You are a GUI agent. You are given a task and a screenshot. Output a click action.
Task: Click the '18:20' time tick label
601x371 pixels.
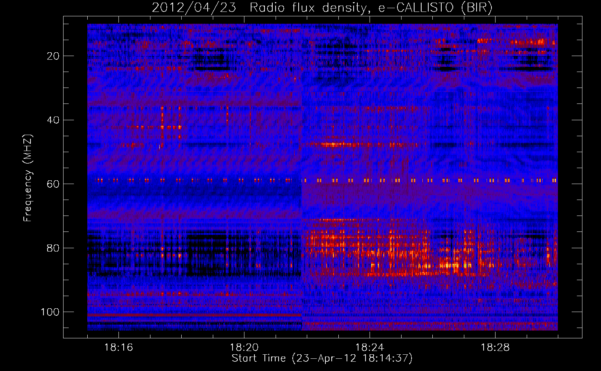pyautogui.click(x=244, y=348)
